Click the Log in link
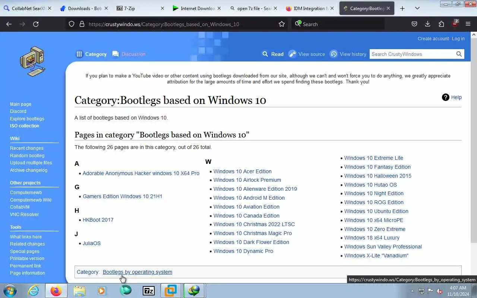The height and width of the screenshot is (298, 477). [x=458, y=39]
